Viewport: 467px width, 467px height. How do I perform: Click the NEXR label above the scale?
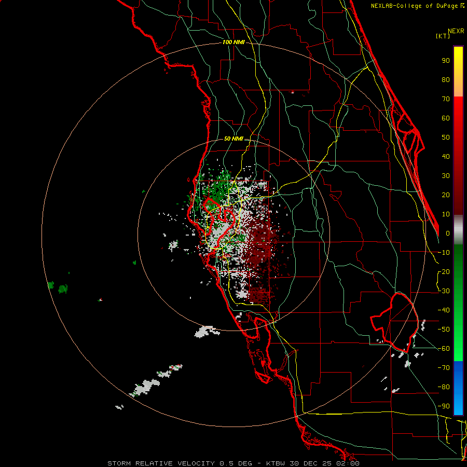pos(456,31)
